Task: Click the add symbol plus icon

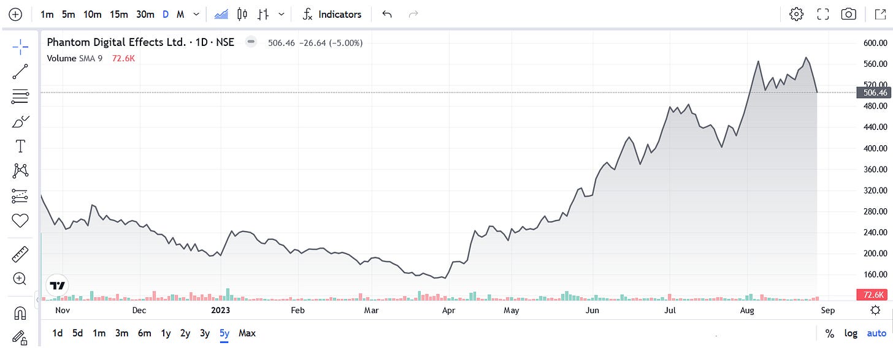Action: pyautogui.click(x=15, y=14)
